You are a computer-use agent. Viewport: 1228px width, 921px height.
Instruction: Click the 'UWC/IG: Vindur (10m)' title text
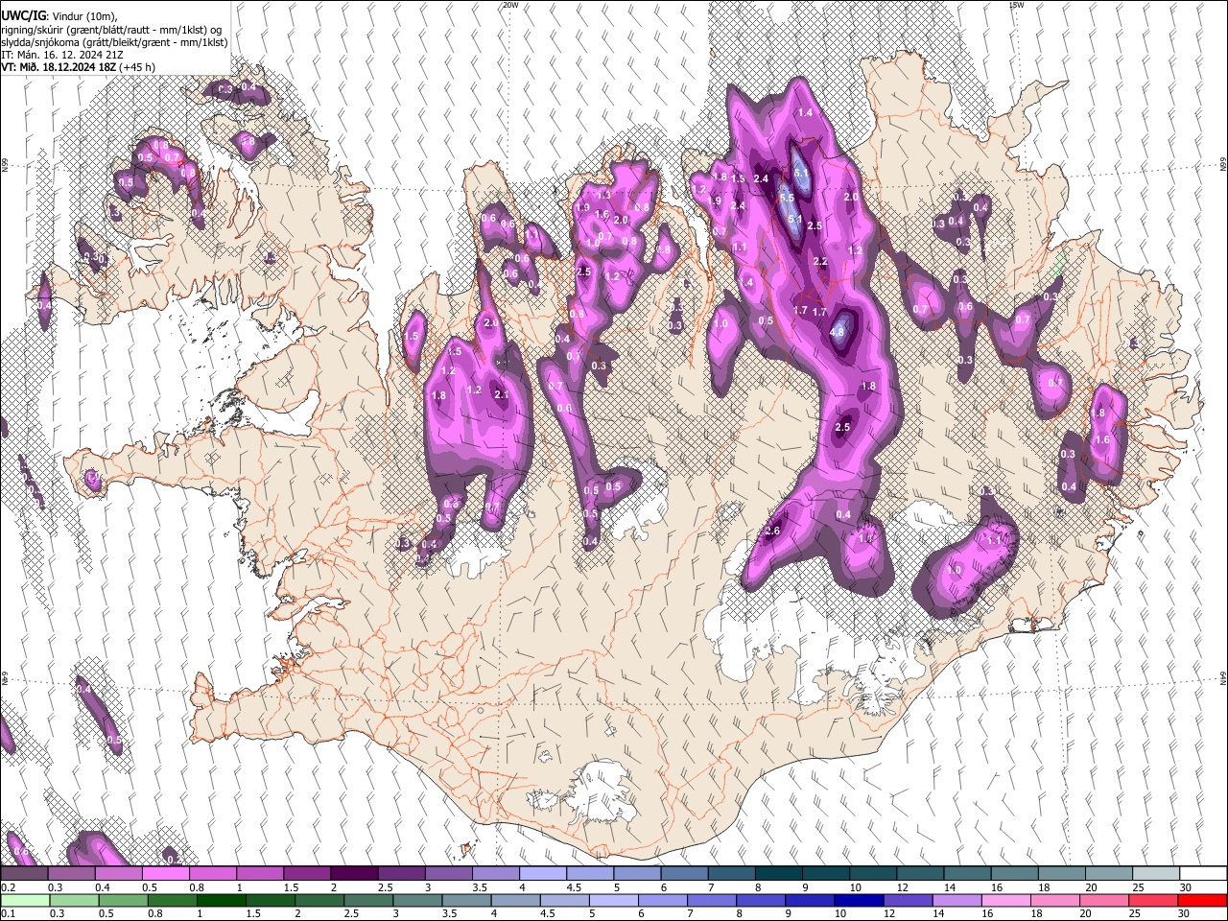[59, 16]
